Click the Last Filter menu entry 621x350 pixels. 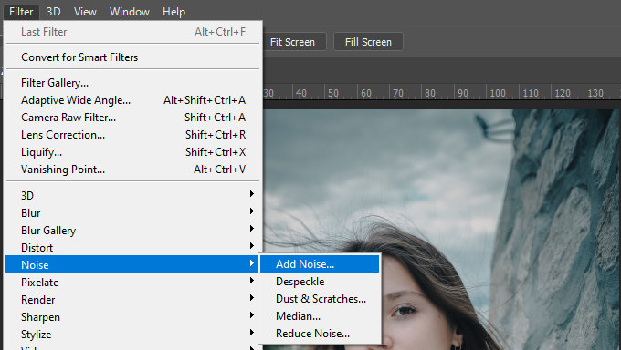click(x=132, y=32)
